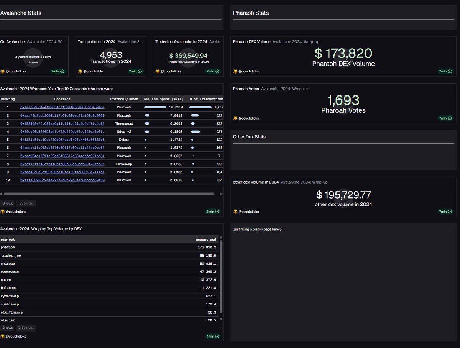This screenshot has height=348, width=460.
Task: Open the @couchdicks profile link on the Pharaoh Votes card
Action: click(x=248, y=118)
